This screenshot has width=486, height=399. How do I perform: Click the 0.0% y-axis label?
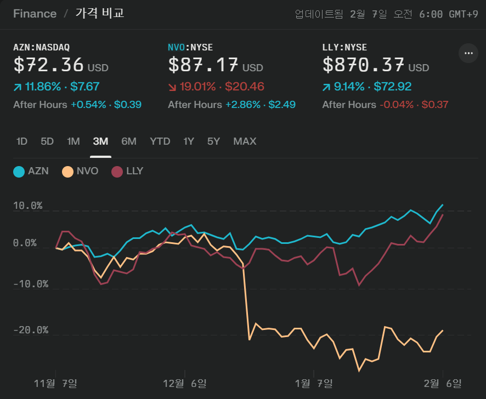point(25,243)
